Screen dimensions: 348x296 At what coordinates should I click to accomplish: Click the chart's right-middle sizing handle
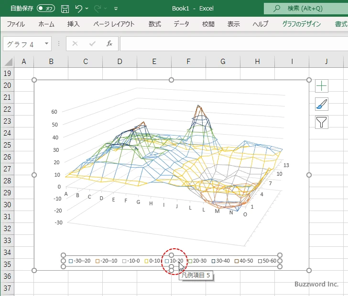coord(309,175)
